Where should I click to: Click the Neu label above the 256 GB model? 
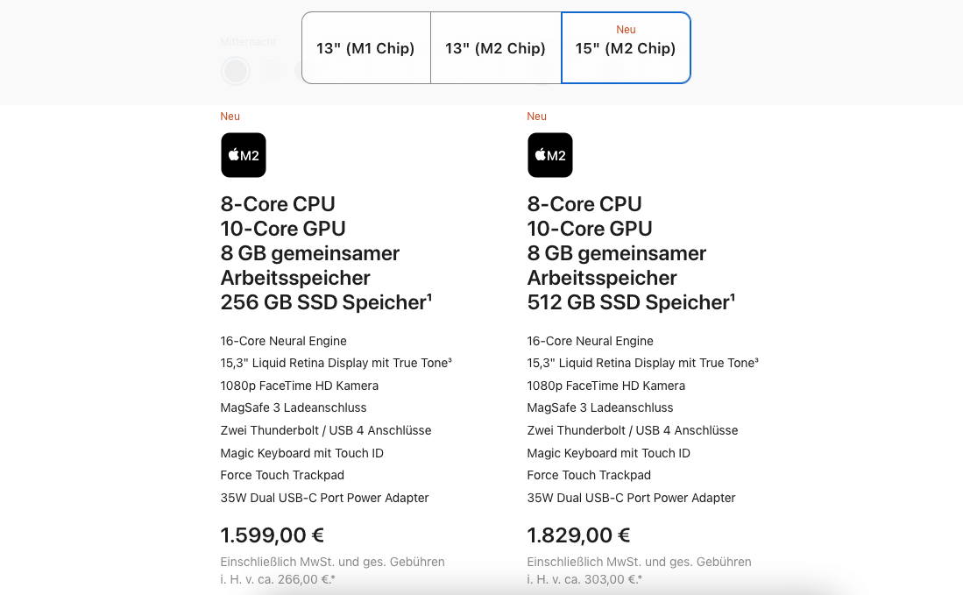coord(230,116)
